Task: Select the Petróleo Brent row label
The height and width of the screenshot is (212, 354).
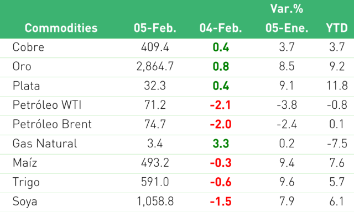Action: (x=52, y=124)
